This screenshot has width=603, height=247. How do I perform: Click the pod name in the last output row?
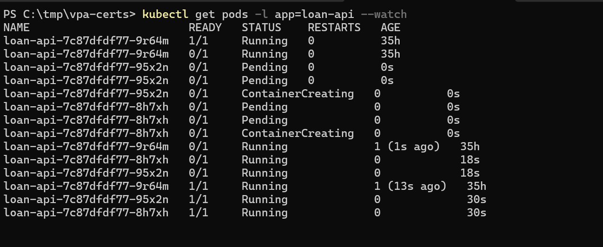86,213
